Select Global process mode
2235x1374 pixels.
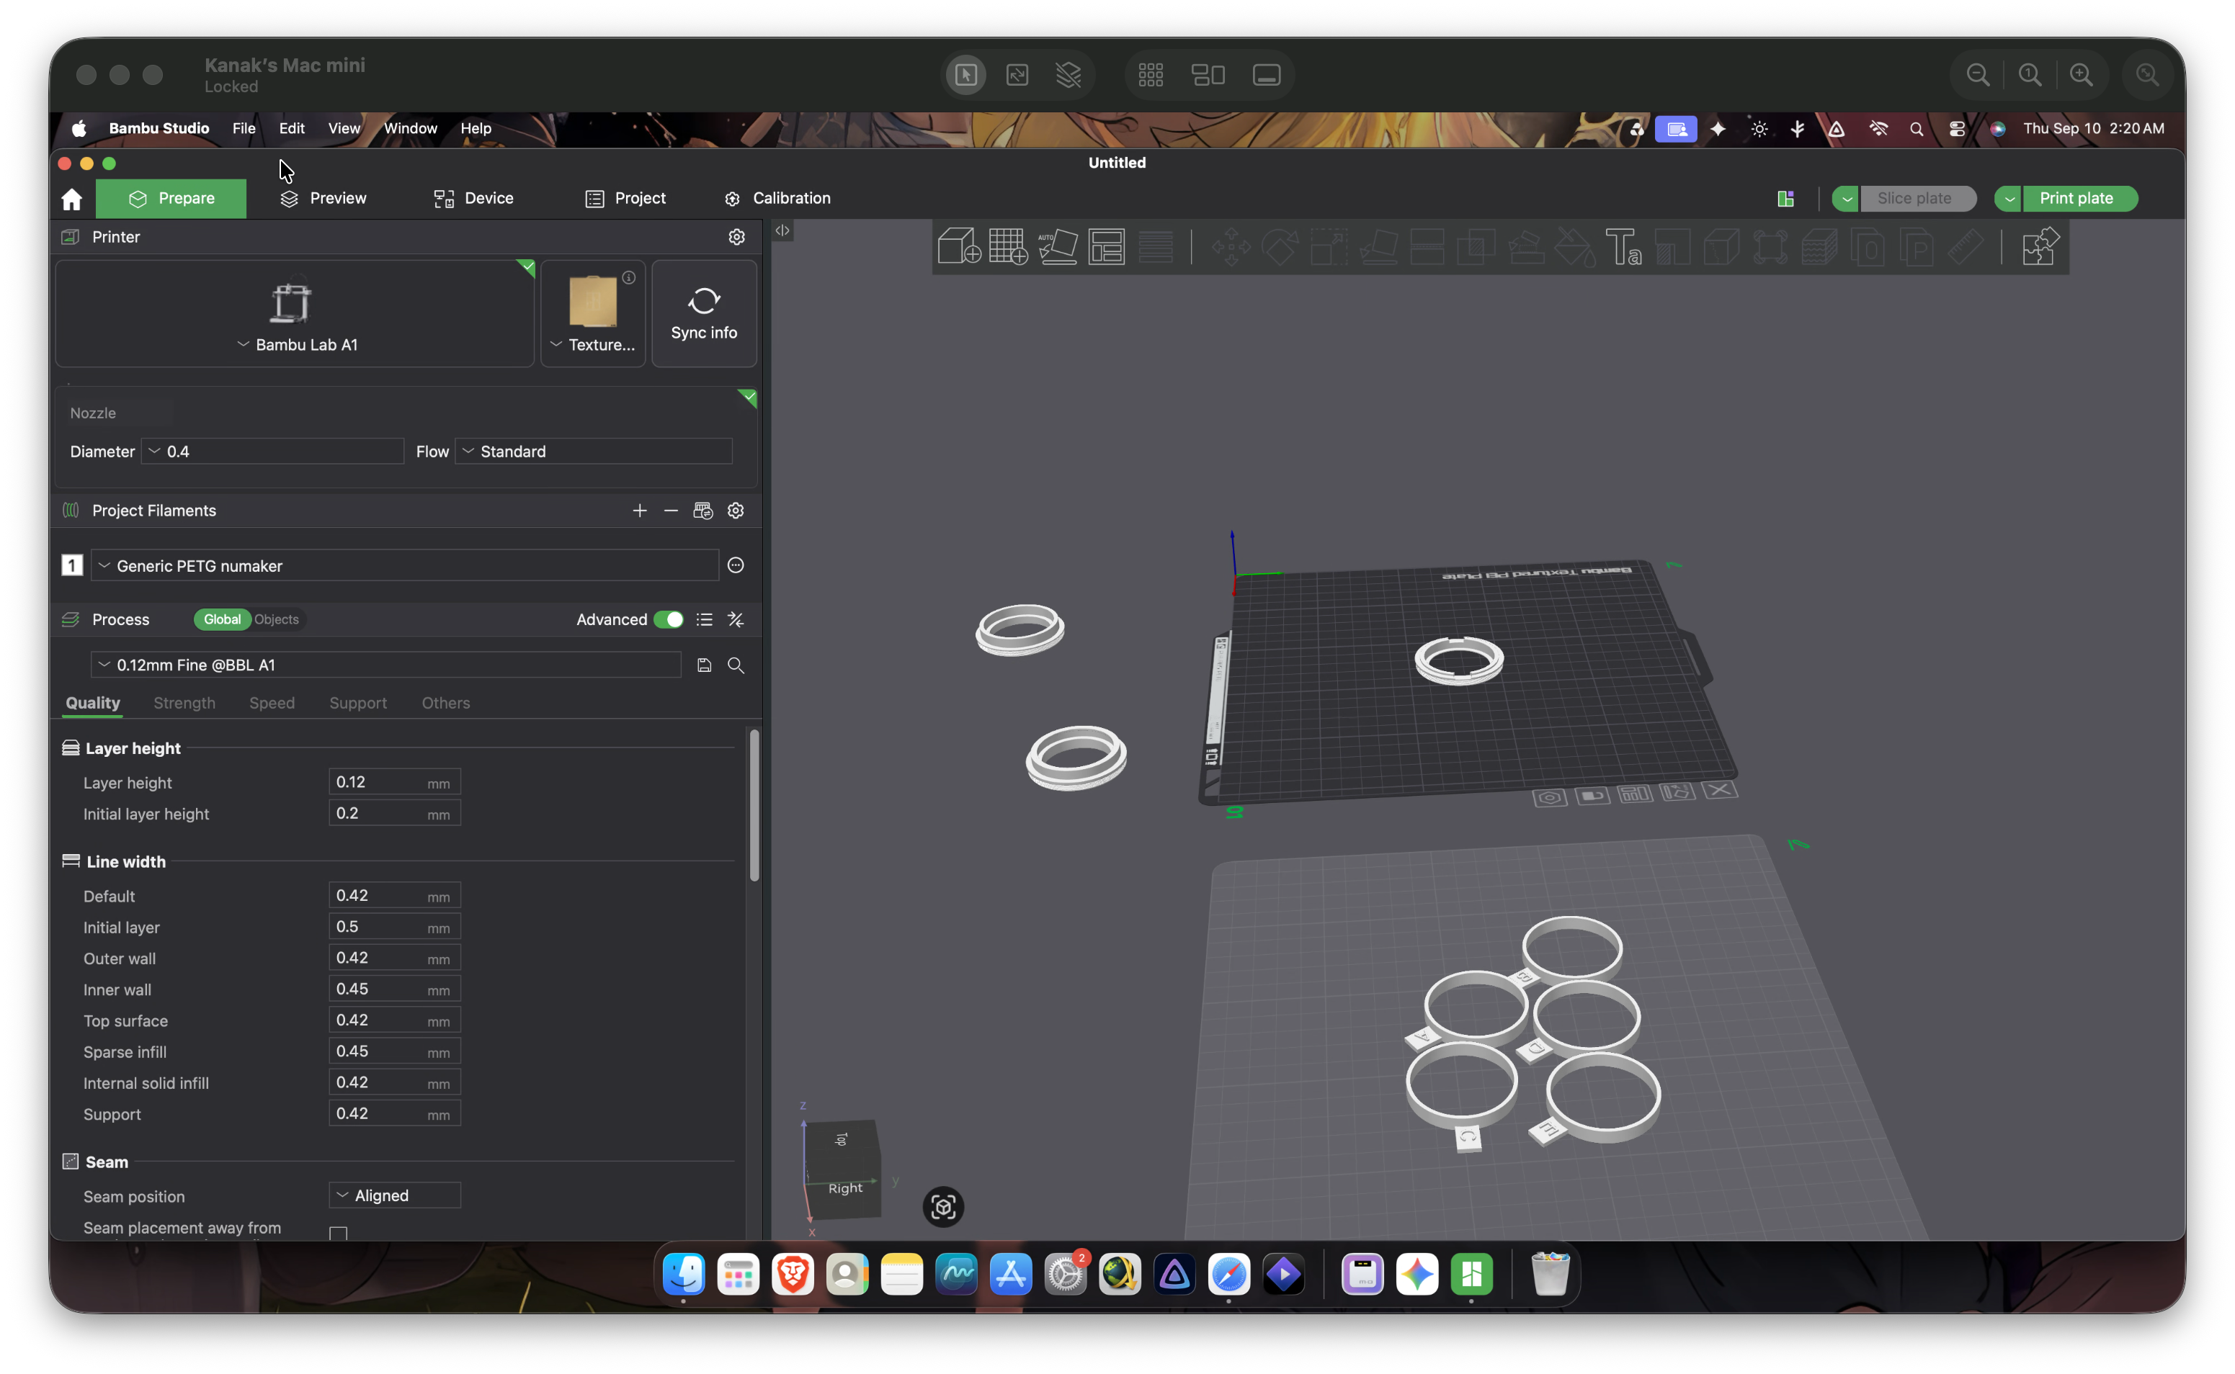tap(222, 619)
